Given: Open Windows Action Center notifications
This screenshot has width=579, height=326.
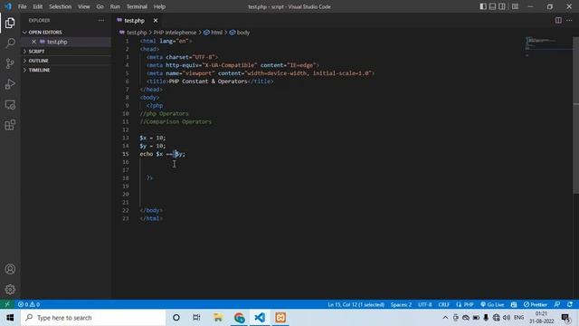Looking at the screenshot, I should point(565,318).
